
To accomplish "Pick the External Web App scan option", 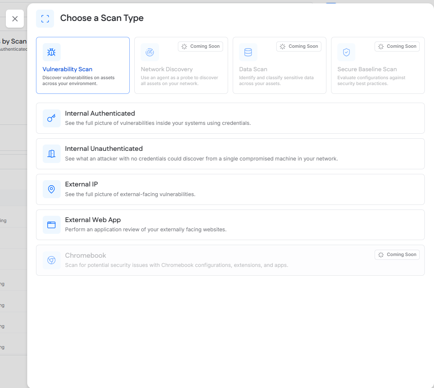I will click(230, 225).
